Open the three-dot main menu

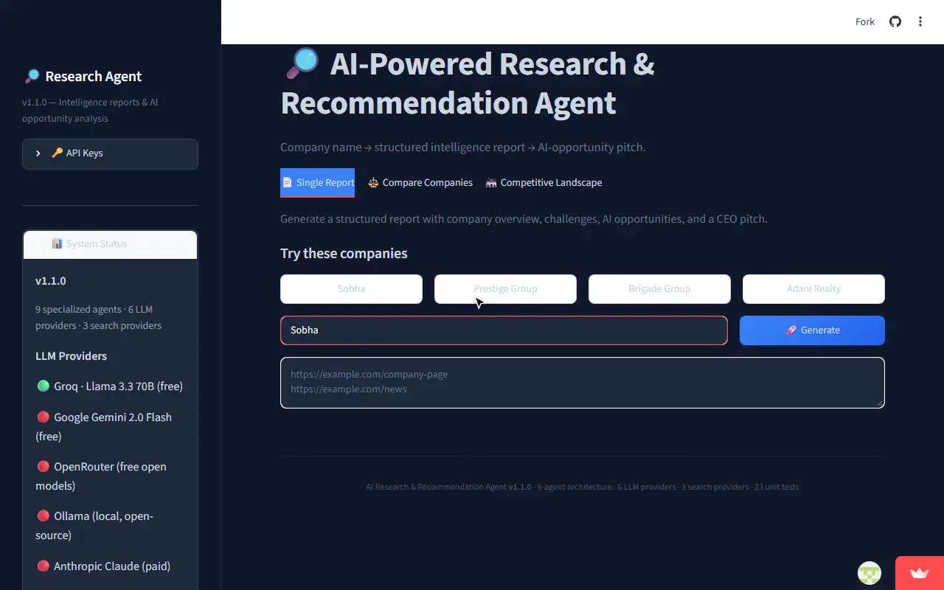[920, 21]
